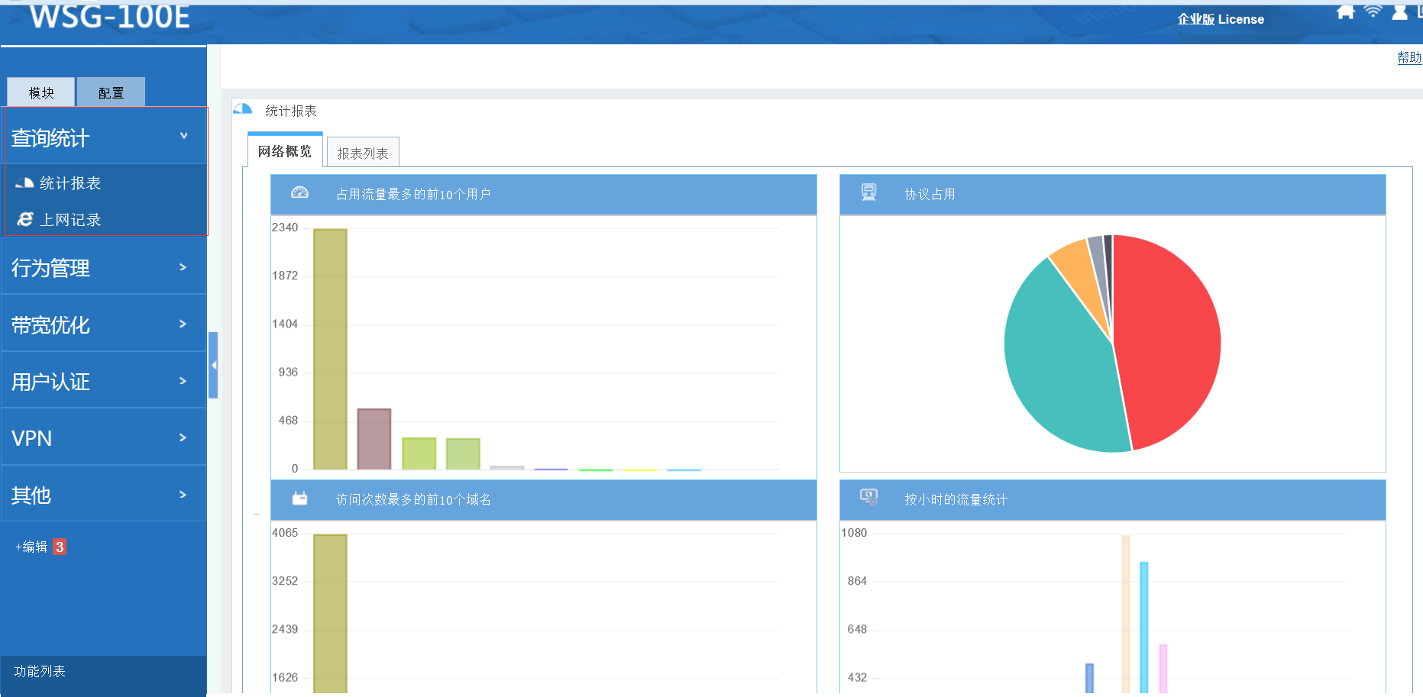Click the protocol usage panel header icon
This screenshot has width=1423, height=697.
(868, 192)
